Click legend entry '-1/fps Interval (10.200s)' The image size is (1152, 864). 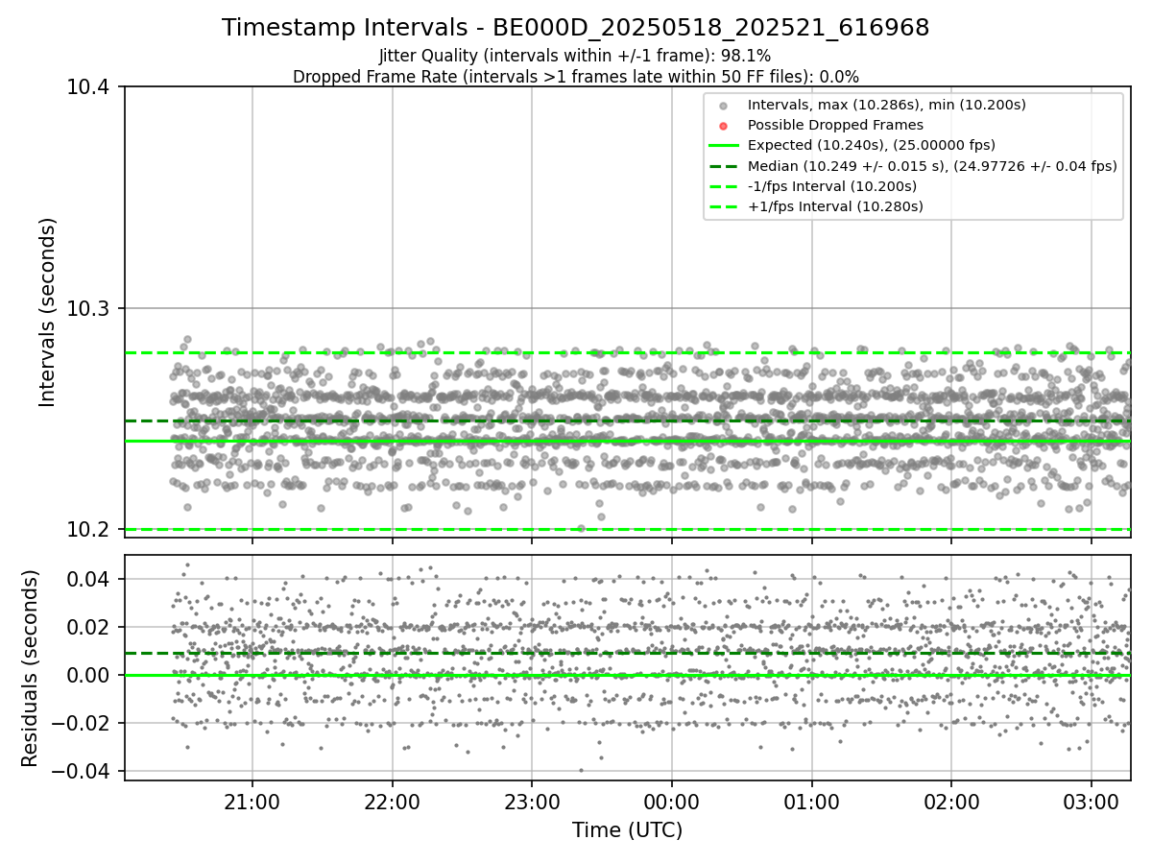coord(832,186)
